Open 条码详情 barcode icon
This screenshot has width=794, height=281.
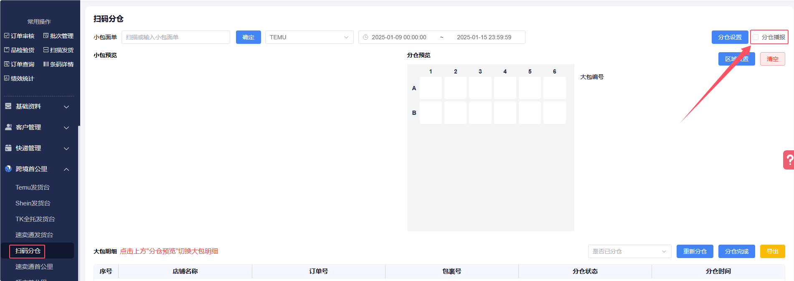tap(46, 64)
